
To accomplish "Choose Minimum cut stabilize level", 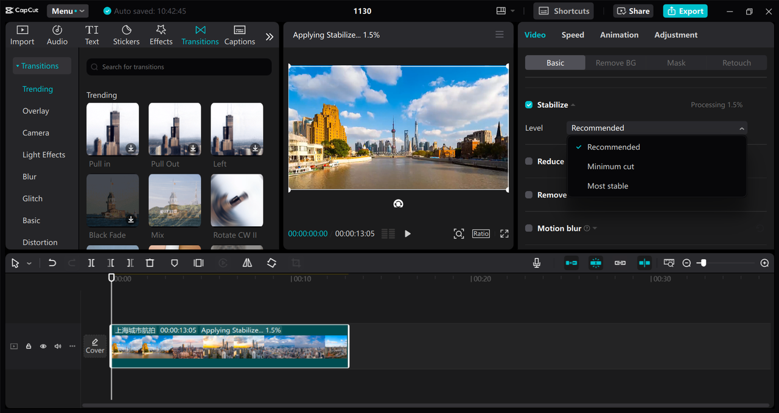I will click(657, 167).
